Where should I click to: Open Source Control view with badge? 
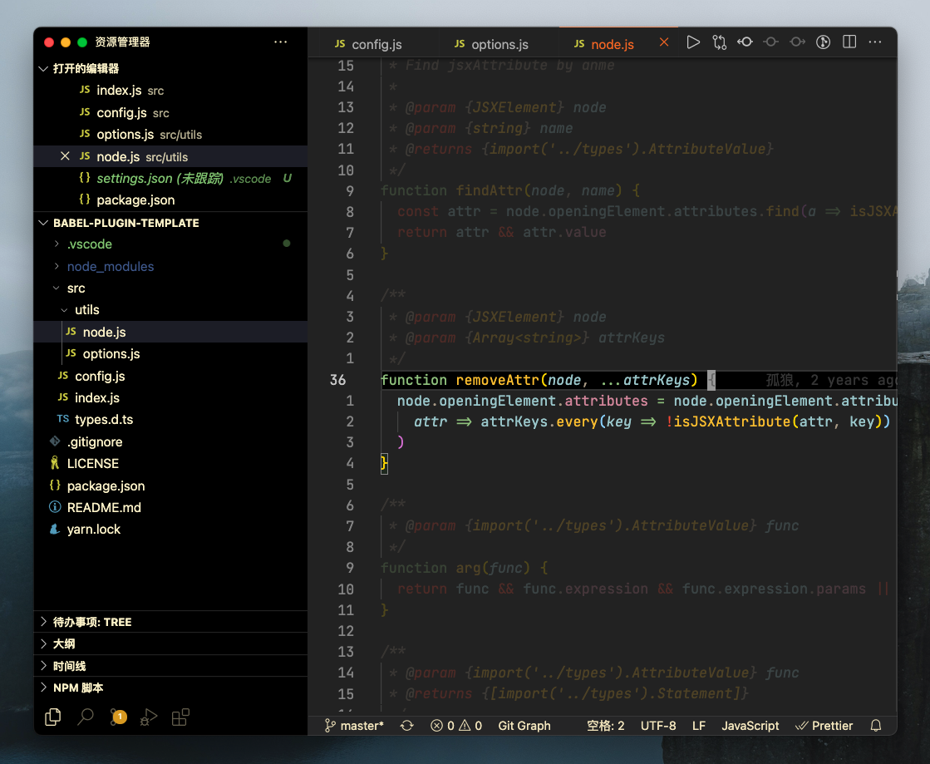pos(118,717)
